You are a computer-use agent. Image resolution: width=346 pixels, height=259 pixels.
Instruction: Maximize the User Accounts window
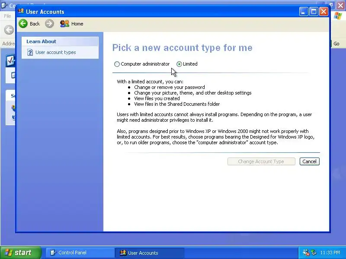point(314,12)
